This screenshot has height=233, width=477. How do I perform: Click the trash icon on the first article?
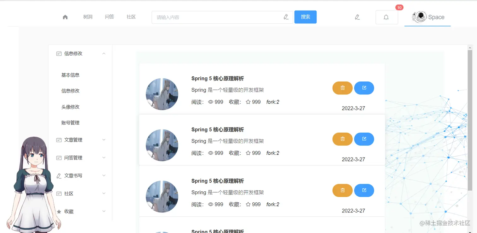click(342, 88)
